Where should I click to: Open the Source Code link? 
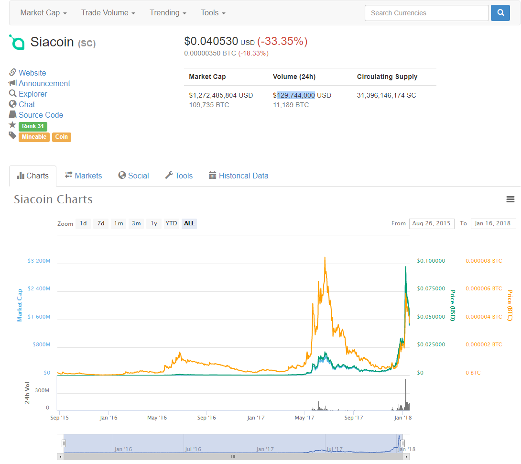pos(41,115)
